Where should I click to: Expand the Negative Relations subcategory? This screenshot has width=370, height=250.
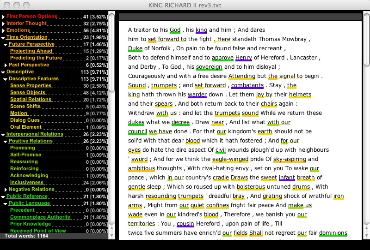click(x=6, y=190)
